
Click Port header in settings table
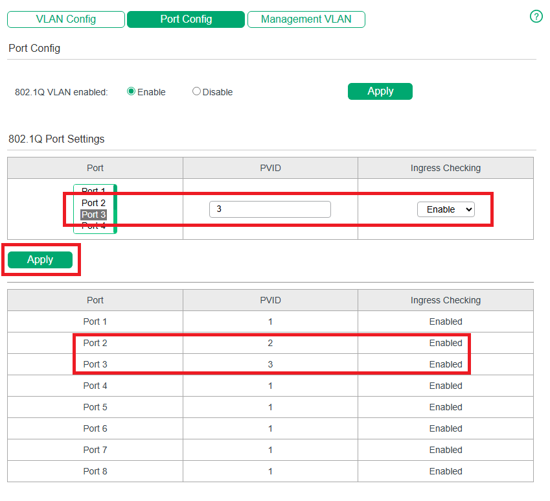(x=95, y=168)
